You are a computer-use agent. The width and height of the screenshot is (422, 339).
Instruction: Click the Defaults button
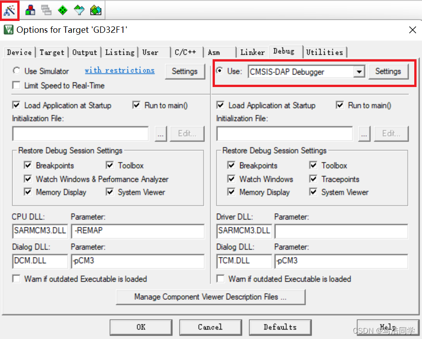[x=280, y=327]
